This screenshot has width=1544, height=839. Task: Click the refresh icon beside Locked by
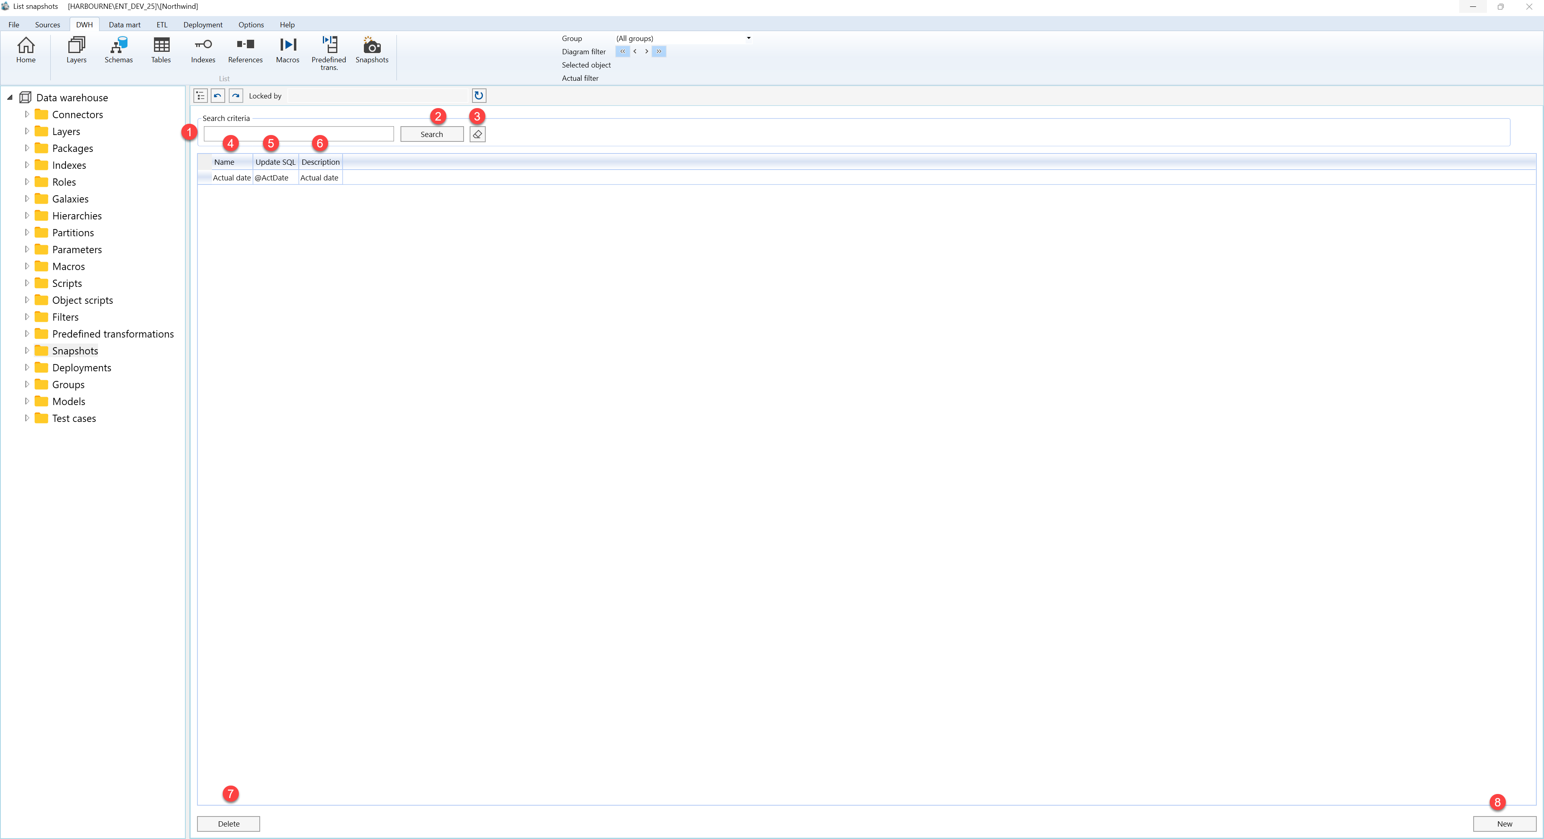pos(478,96)
